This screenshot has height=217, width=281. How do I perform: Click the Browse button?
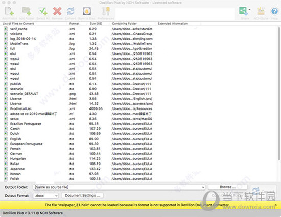click(x=227, y=187)
